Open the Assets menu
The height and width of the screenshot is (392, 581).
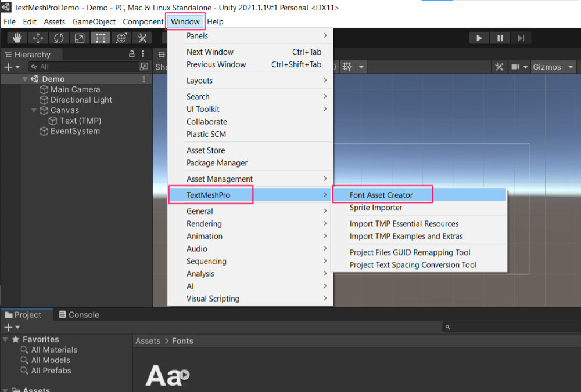pyautogui.click(x=54, y=22)
